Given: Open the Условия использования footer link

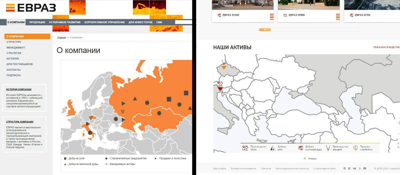Looking at the screenshot, I should pyautogui.click(x=243, y=169).
